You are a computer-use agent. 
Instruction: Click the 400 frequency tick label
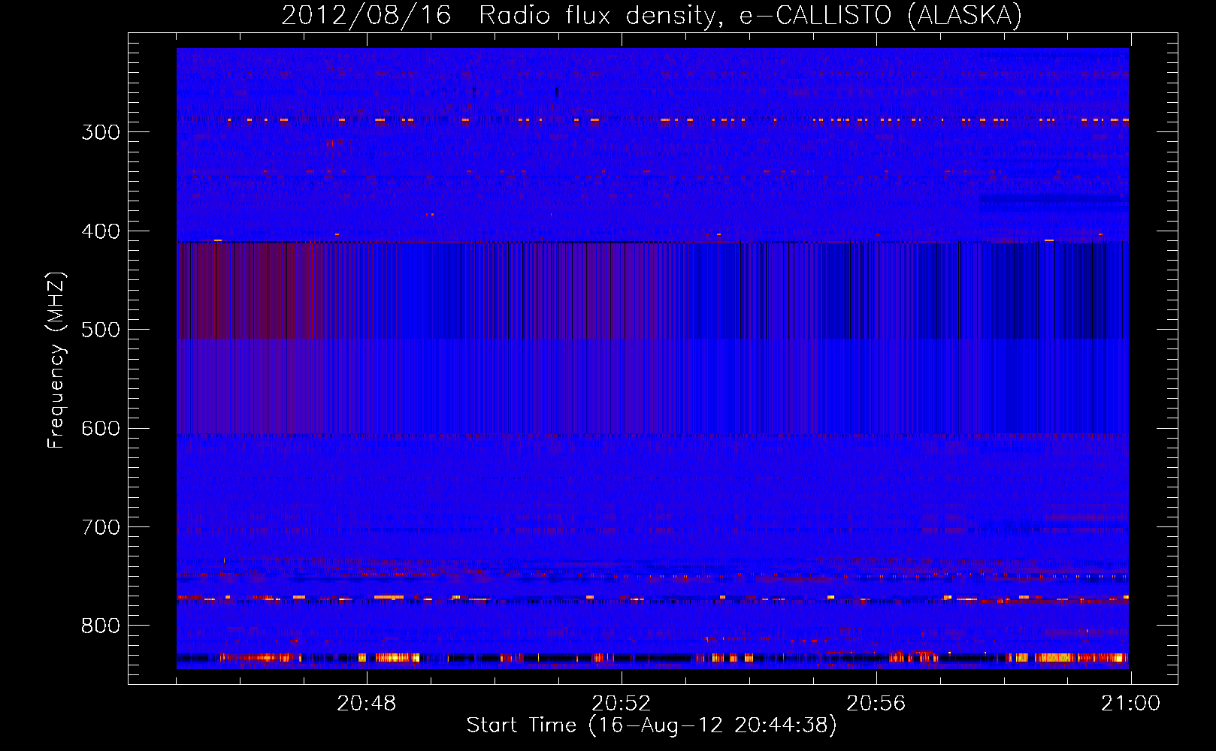pyautogui.click(x=101, y=231)
